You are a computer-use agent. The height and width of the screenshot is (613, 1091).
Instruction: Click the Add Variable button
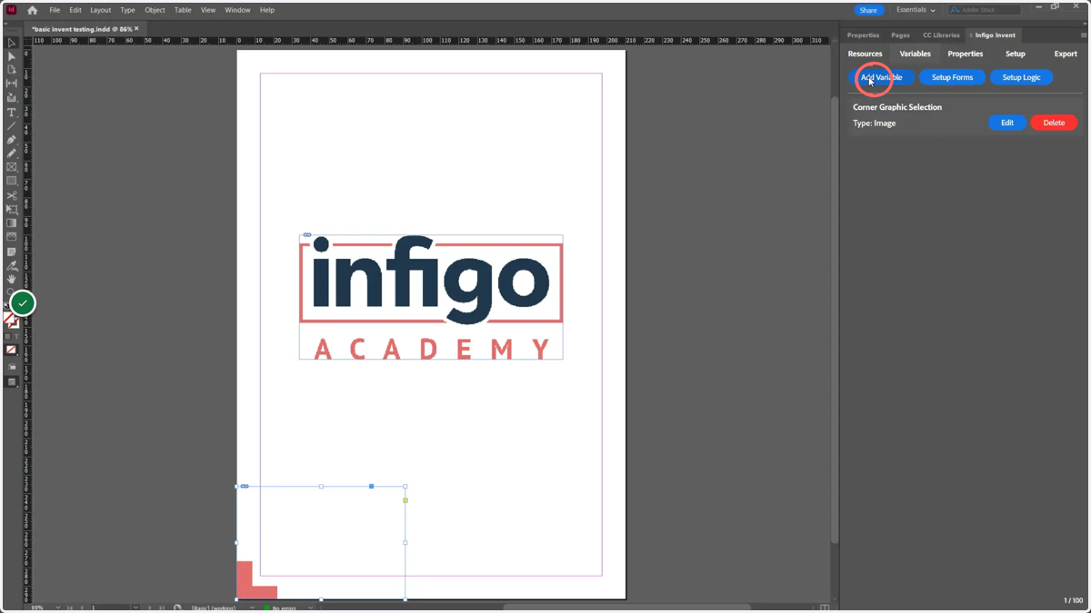coord(881,77)
